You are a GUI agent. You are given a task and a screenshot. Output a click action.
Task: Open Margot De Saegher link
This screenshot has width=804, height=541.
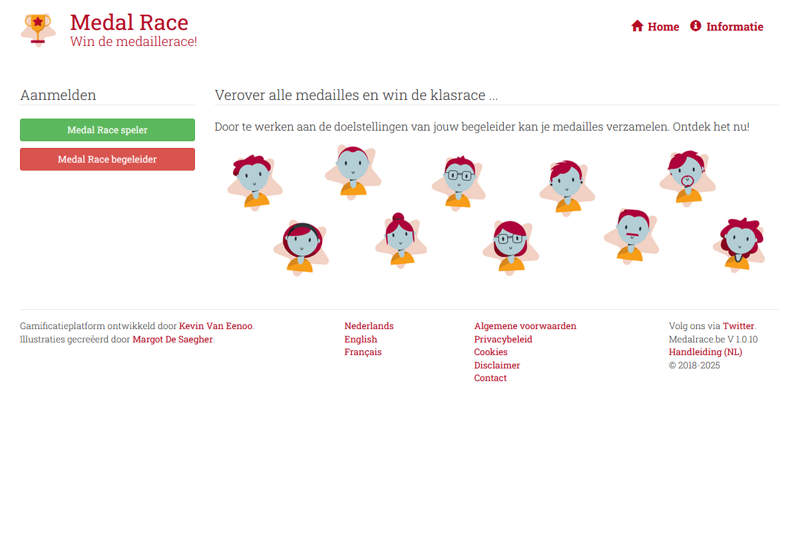172,340
